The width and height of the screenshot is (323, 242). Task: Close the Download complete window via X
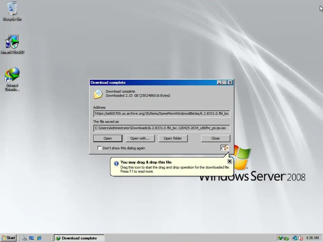click(230, 83)
